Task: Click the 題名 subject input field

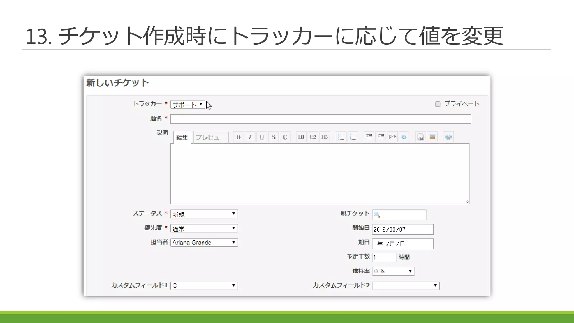Action: (x=321, y=119)
